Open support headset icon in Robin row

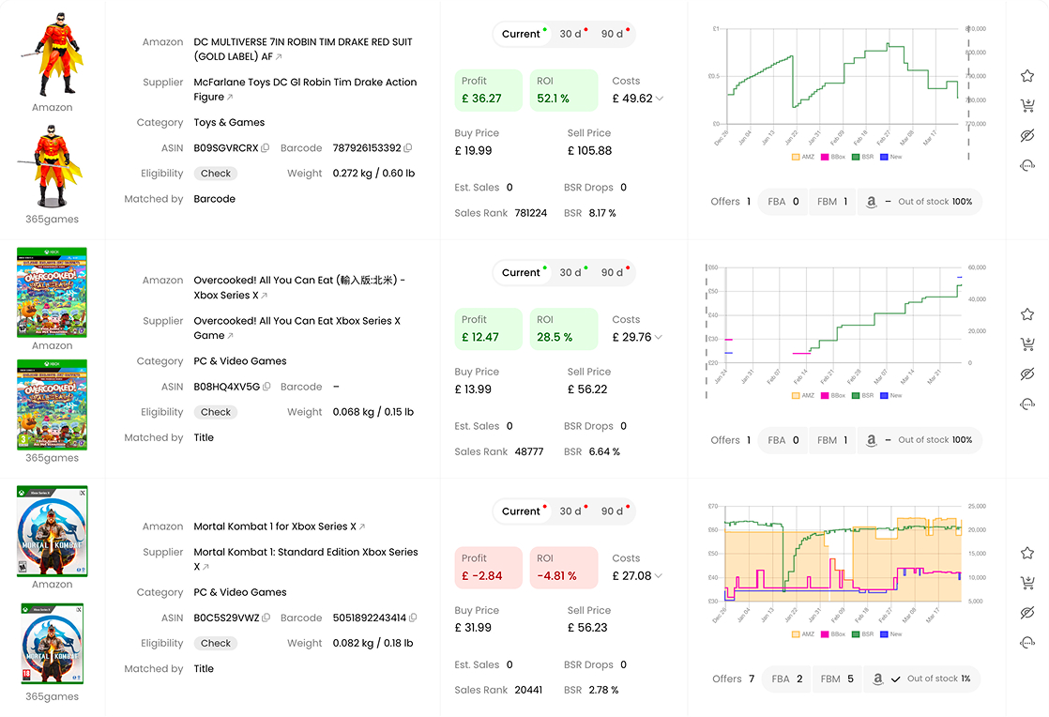pyautogui.click(x=1027, y=164)
